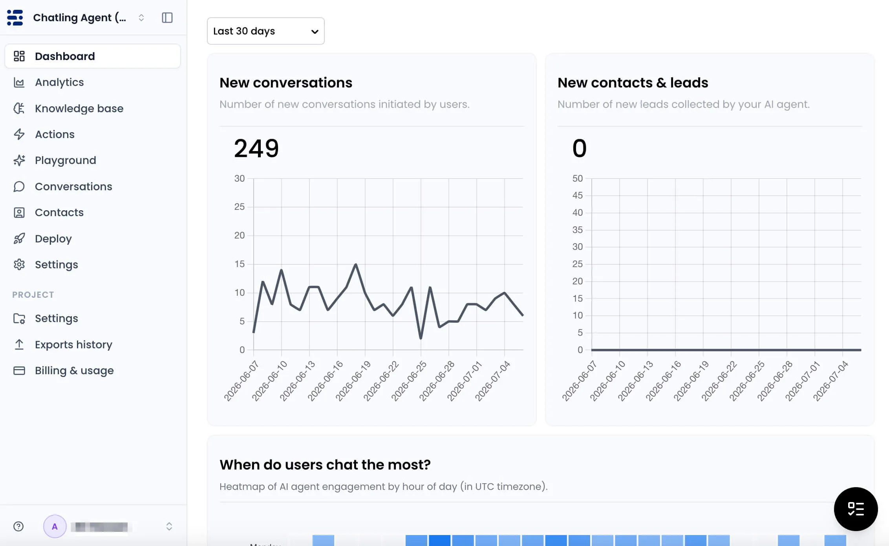Click the 0 leads total
The height and width of the screenshot is (546, 889).
click(580, 148)
